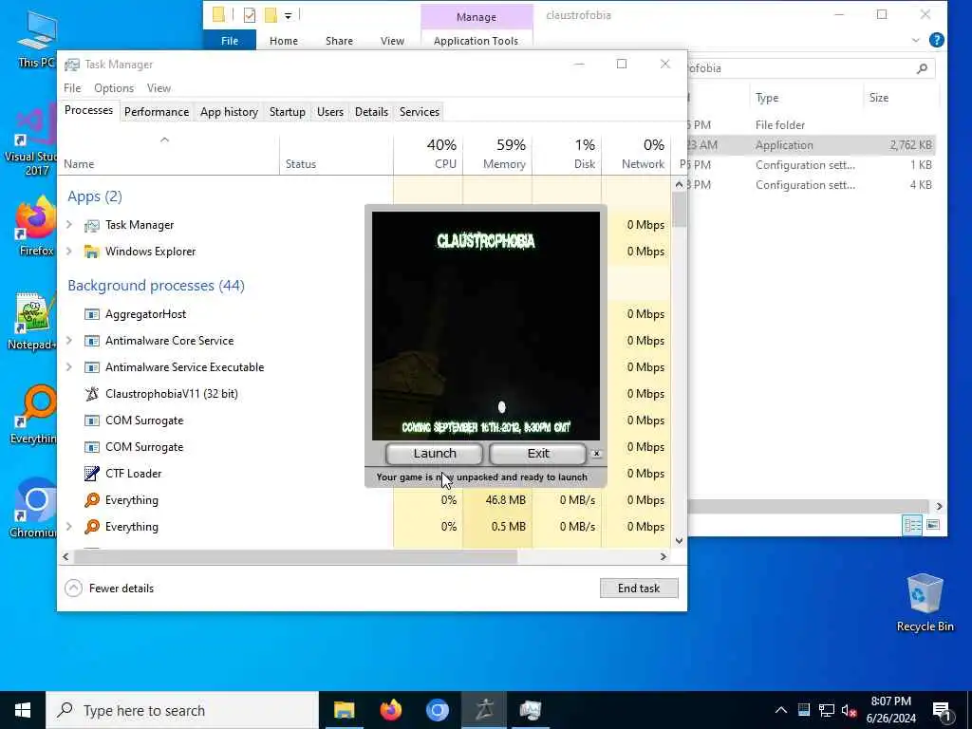Open the Windows Start menu
Viewport: 972px width, 729px height.
coord(23,710)
